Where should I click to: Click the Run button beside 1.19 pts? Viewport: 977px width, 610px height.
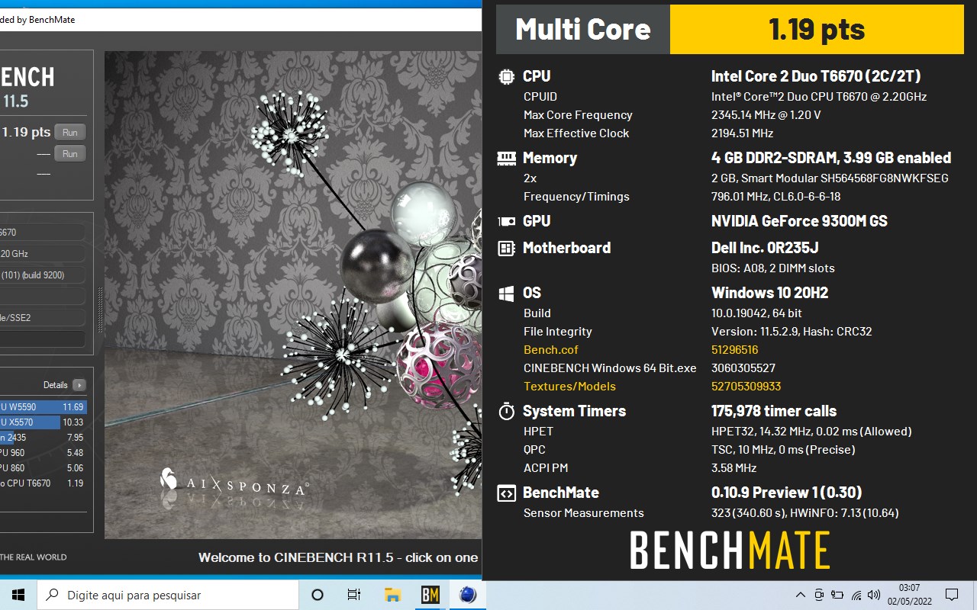click(69, 132)
